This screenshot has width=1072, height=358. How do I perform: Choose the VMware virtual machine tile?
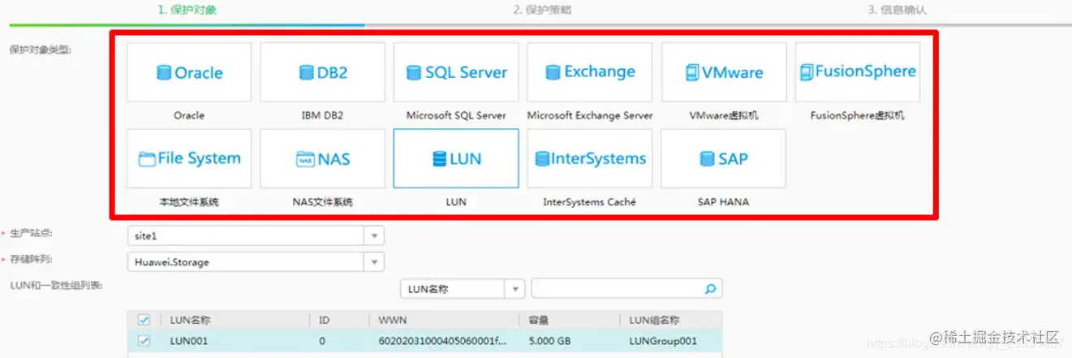point(724,72)
